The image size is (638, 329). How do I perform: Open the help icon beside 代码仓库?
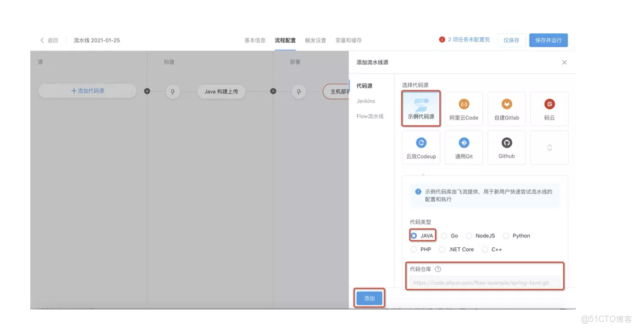(438, 269)
